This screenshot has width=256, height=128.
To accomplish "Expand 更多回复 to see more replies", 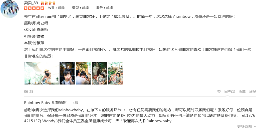I will (x=246, y=126).
